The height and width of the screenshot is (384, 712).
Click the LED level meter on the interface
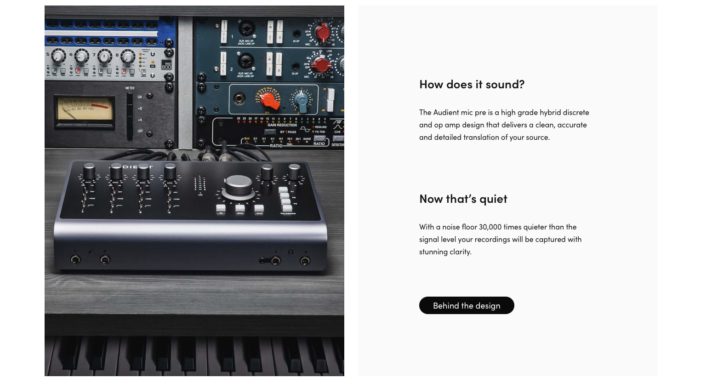click(199, 185)
